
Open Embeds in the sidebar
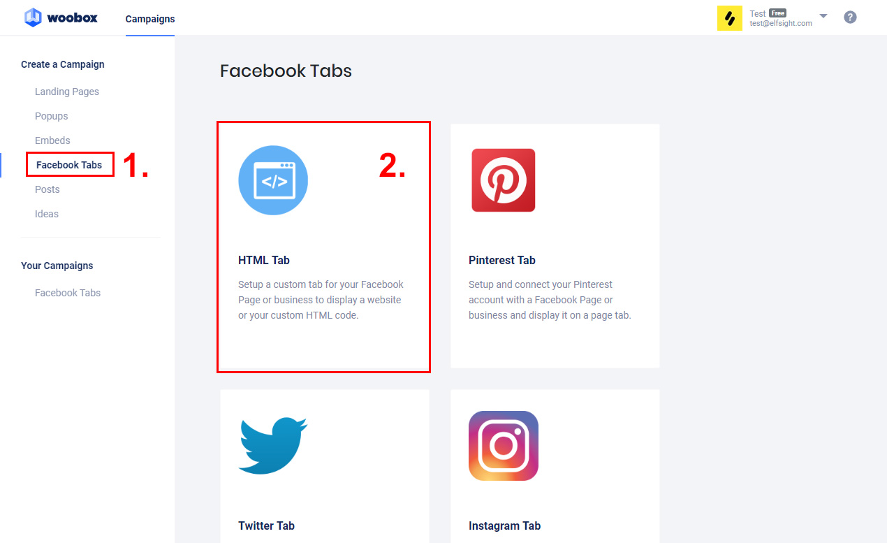[52, 140]
